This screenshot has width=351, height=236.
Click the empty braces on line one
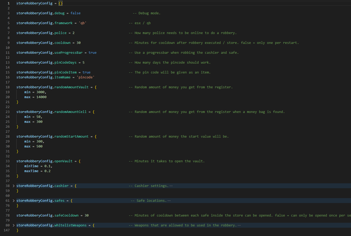60,3
